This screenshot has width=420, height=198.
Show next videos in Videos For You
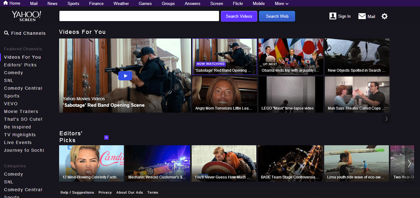[x=386, y=119]
